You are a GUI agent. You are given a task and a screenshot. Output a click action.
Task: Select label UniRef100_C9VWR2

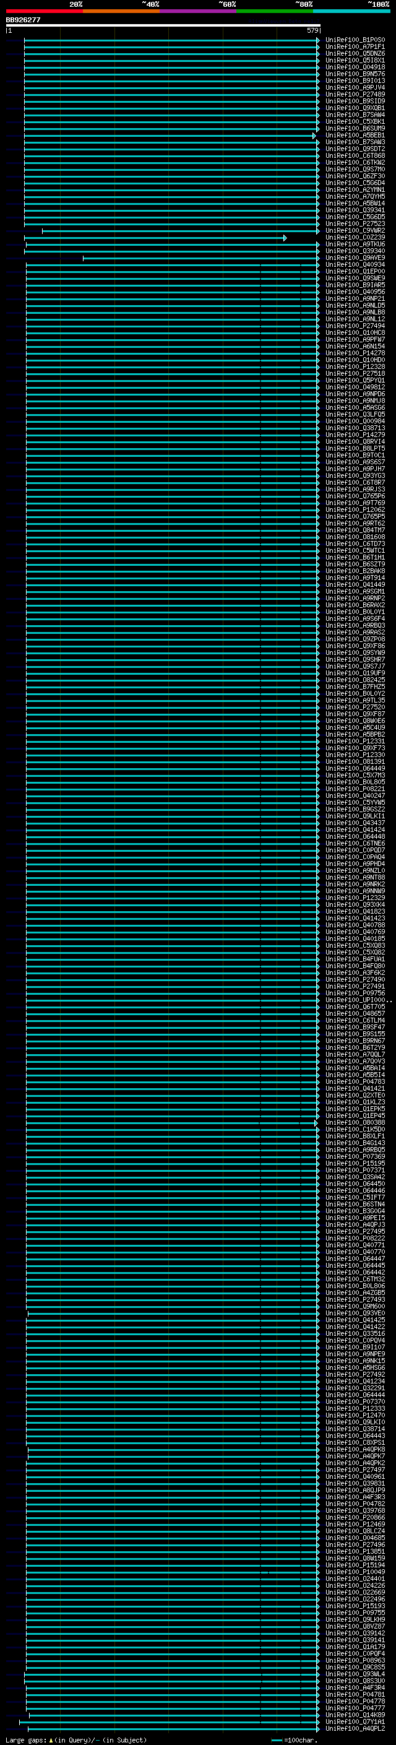point(355,230)
